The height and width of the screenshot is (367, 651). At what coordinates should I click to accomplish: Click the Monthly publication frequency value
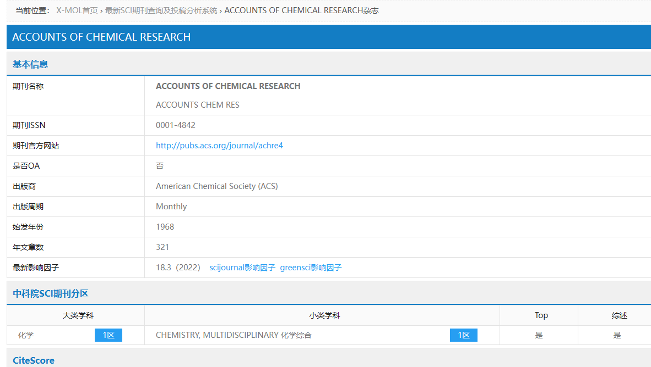[171, 207]
